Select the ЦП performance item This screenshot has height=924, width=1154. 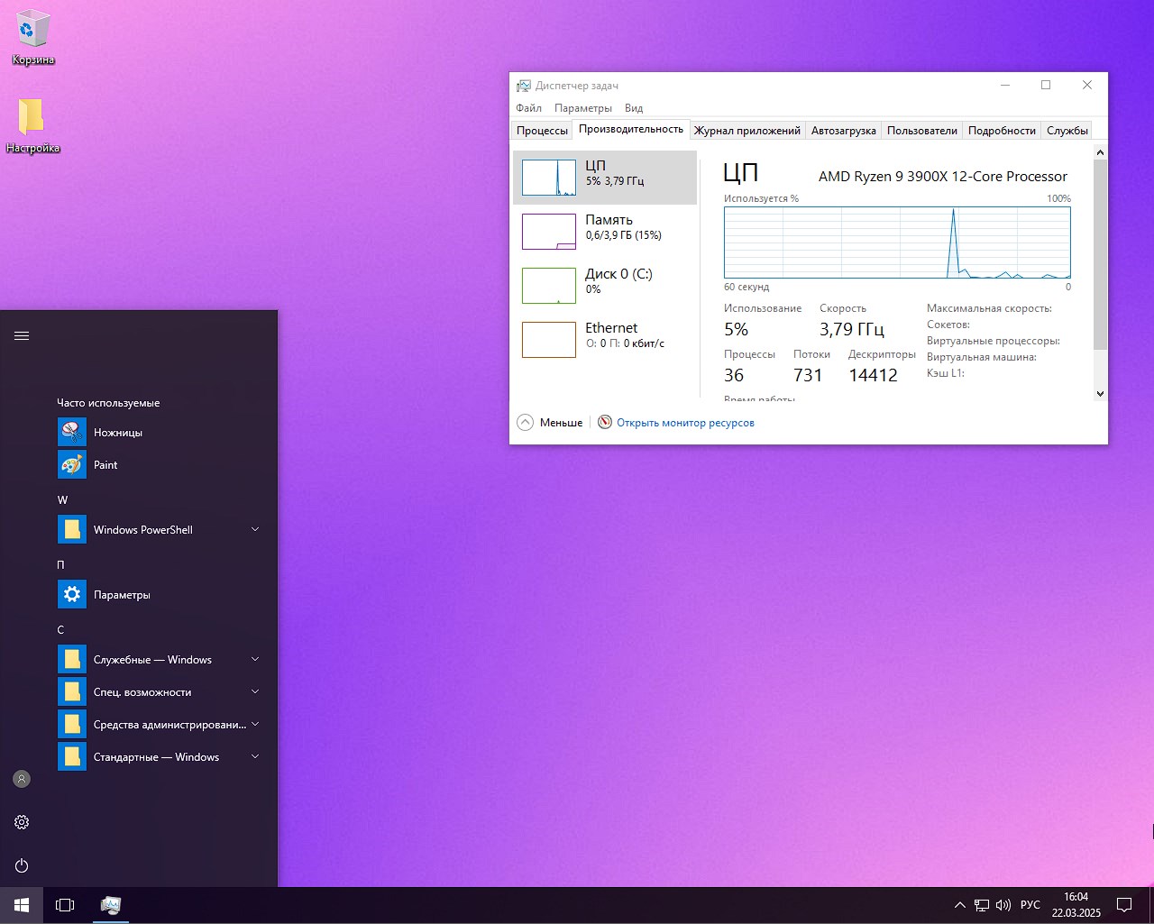click(605, 178)
